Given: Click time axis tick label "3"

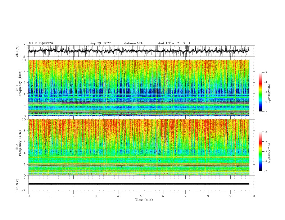Looking at the screenshot, I should coord(96,196).
